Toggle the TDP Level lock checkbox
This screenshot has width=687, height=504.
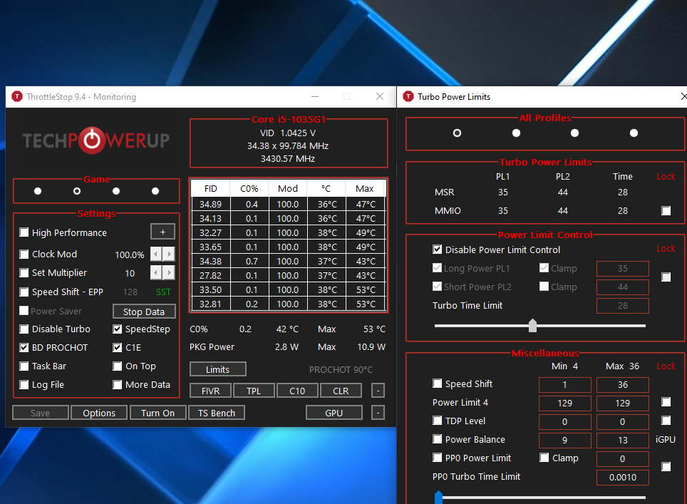[x=666, y=421]
